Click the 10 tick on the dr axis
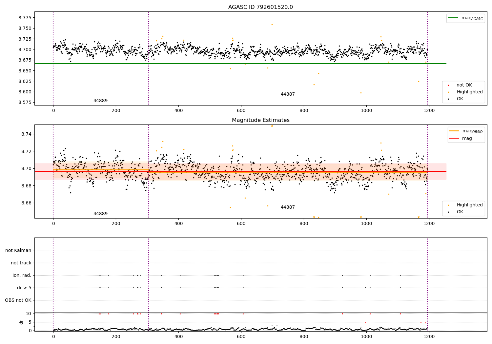Image resolution: width=492 pixels, height=344 pixels. pyautogui.click(x=29, y=314)
